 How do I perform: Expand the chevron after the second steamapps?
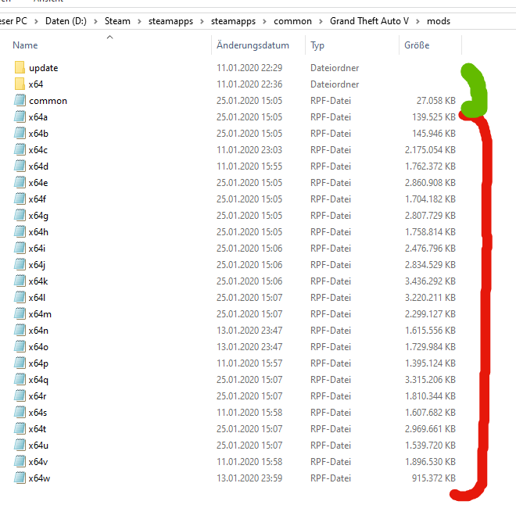coord(264,22)
